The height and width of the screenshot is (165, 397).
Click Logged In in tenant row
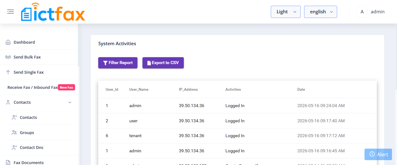pos(235,136)
